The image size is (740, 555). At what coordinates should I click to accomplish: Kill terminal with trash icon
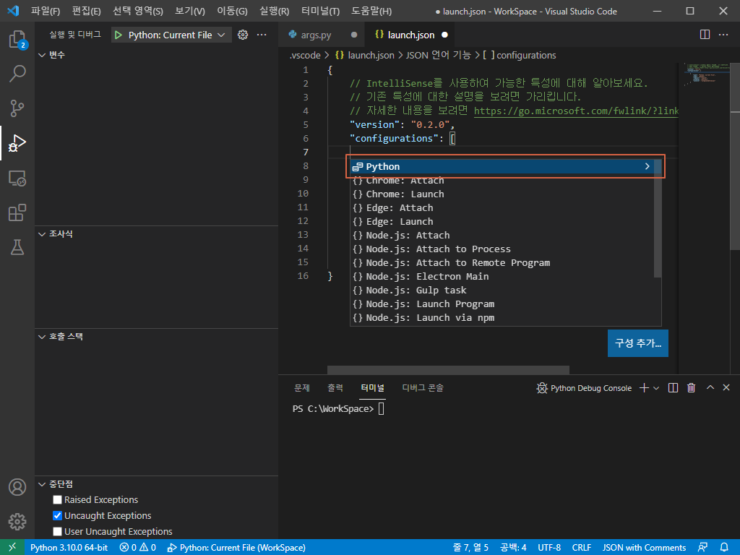[692, 388]
